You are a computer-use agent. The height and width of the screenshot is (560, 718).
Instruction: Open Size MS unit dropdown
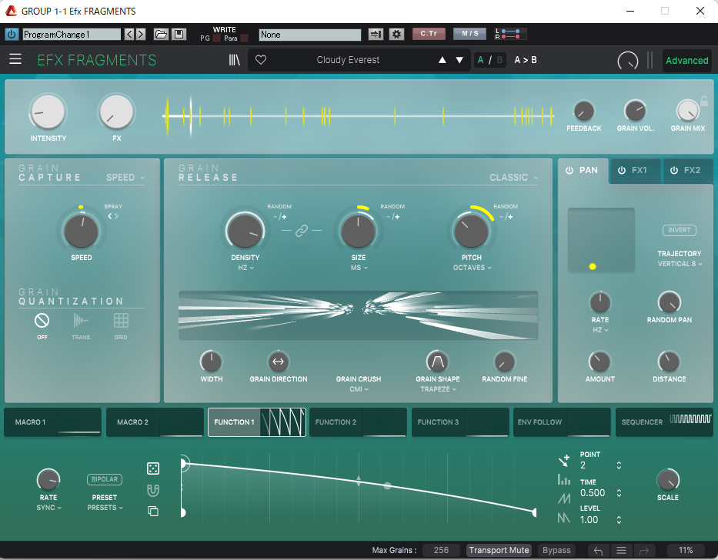click(359, 268)
